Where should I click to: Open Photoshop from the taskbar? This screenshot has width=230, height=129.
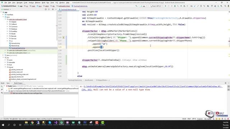point(85,123)
